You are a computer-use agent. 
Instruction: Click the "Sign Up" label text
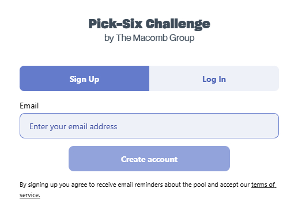pyautogui.click(x=84, y=79)
